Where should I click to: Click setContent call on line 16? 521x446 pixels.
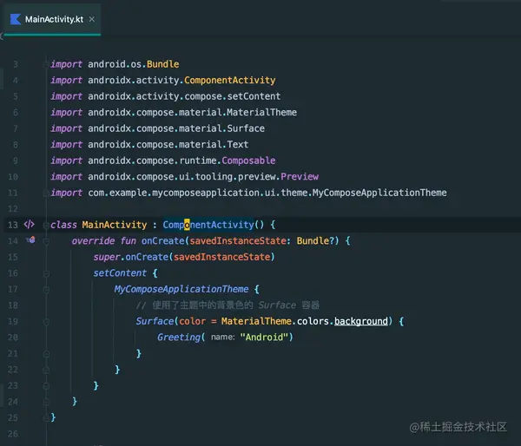(x=120, y=273)
